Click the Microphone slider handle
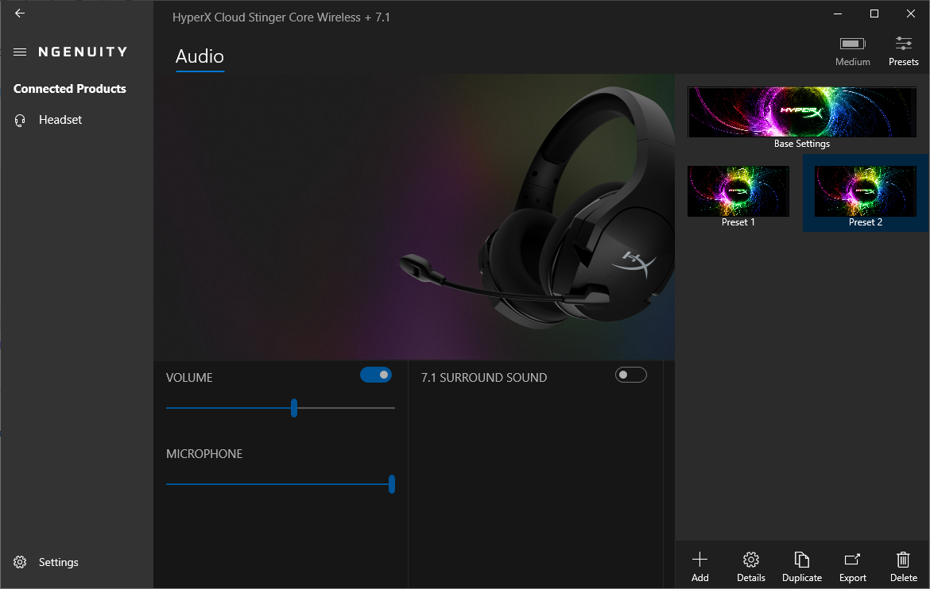Image resolution: width=930 pixels, height=589 pixels. click(x=391, y=484)
